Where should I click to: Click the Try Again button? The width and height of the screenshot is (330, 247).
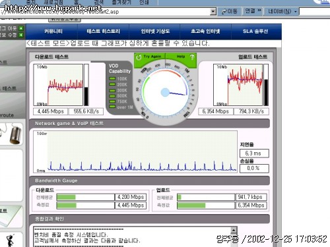coord(150,57)
